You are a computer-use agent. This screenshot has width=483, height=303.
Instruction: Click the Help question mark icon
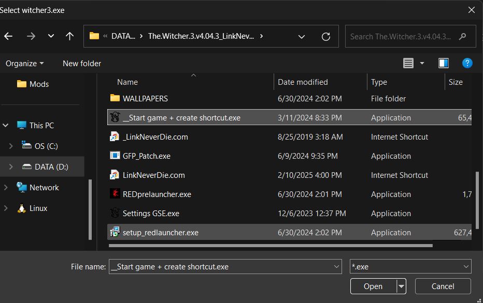point(467,63)
